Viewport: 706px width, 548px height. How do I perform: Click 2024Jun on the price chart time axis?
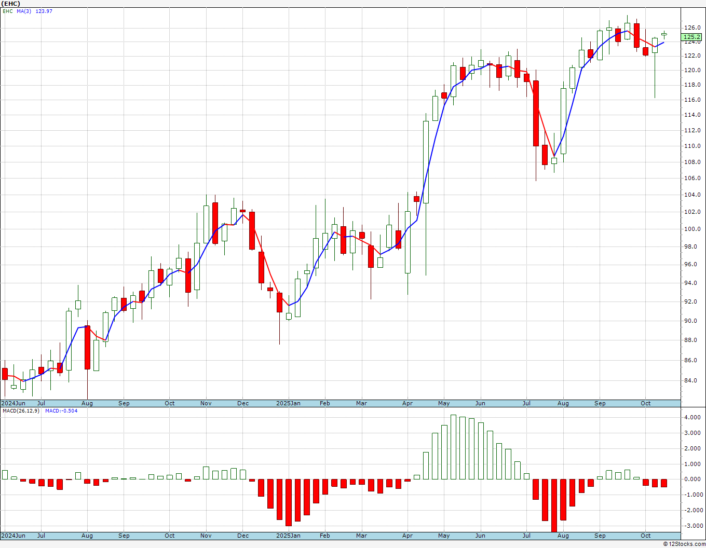pos(13,403)
